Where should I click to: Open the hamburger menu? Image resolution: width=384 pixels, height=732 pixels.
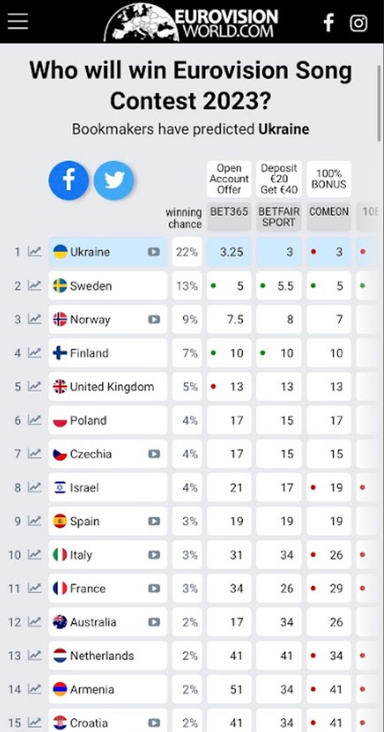point(18,21)
